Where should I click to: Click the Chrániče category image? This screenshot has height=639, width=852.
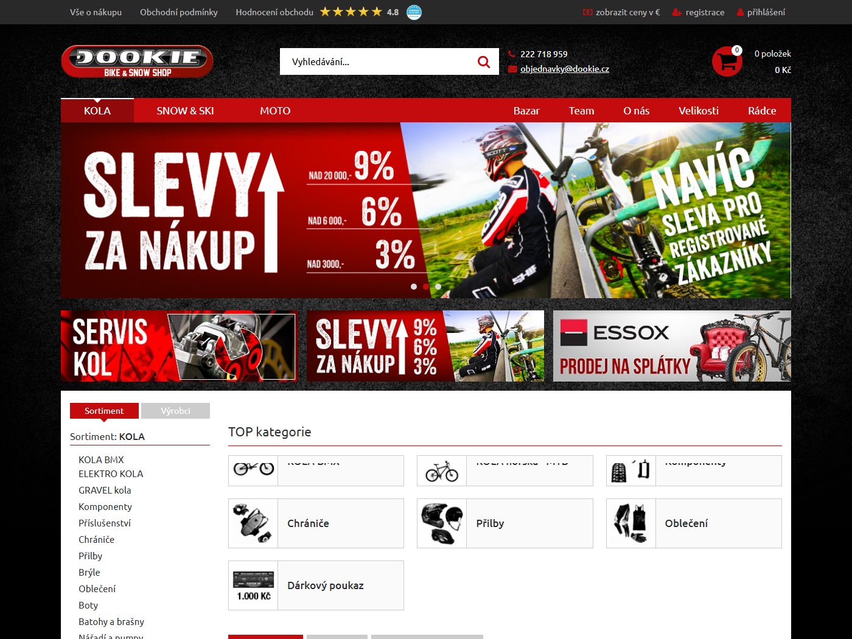point(253,523)
